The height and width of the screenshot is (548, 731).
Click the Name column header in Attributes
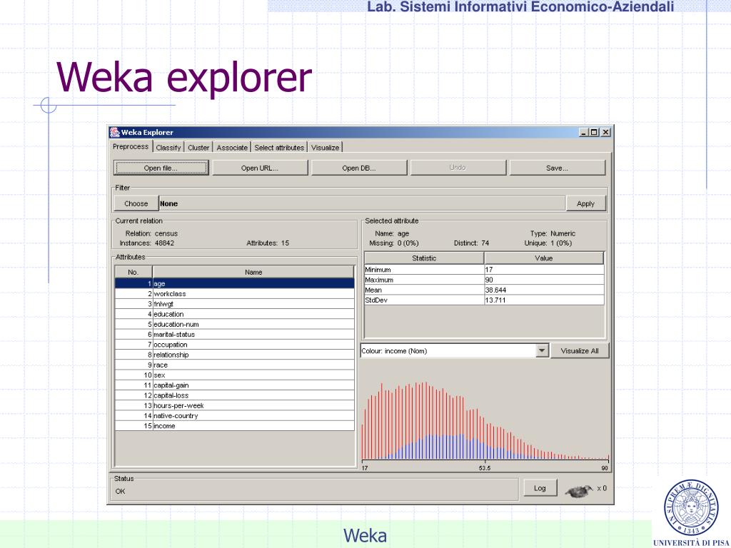253,272
